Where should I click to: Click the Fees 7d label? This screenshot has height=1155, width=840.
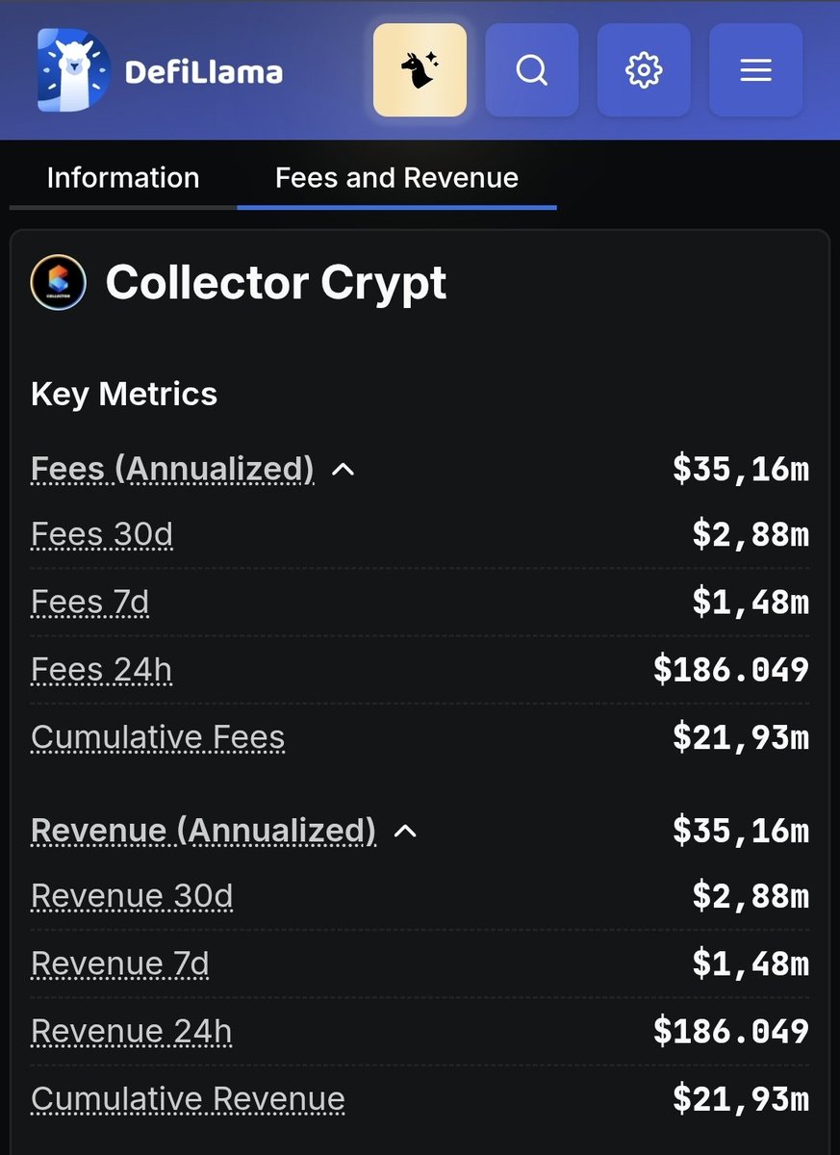point(90,602)
